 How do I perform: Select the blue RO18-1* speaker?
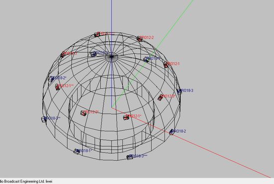coord(77,151)
